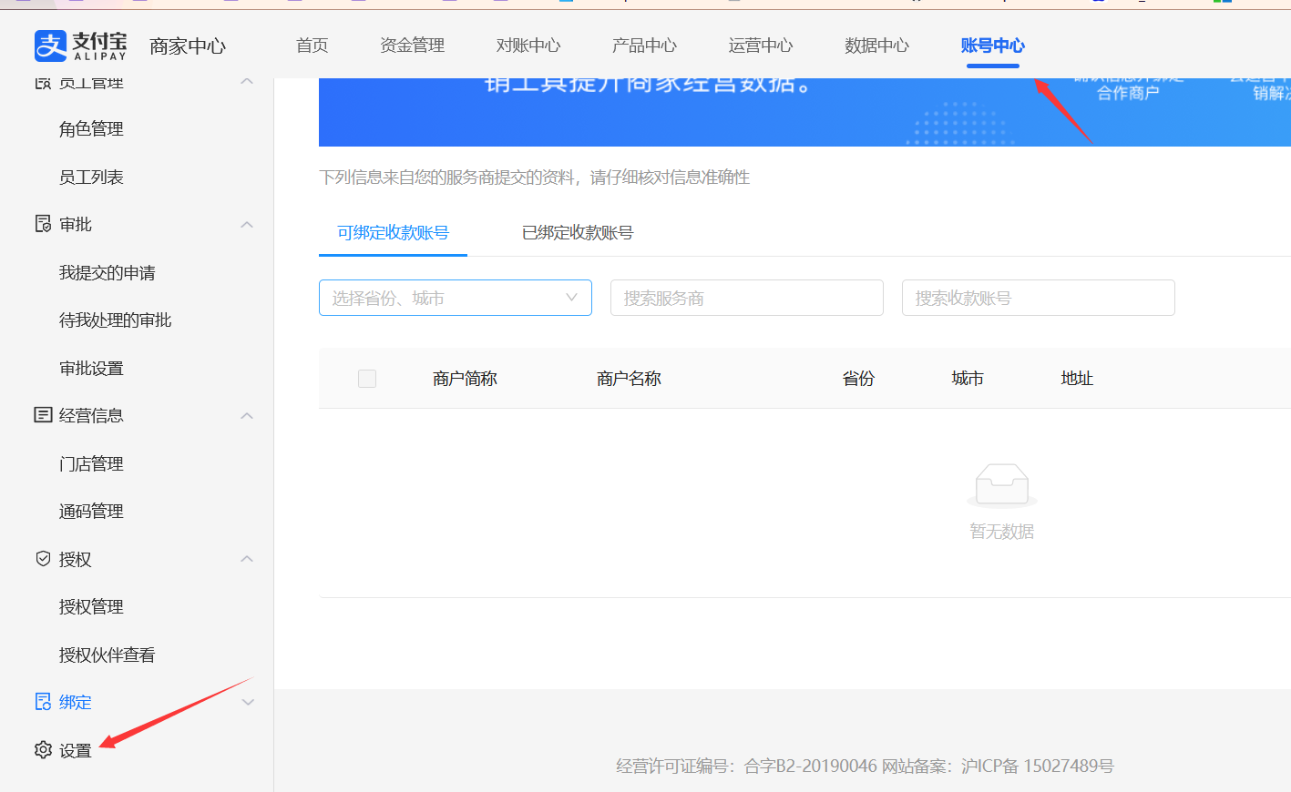Click the 商家中心 title text
The height and width of the screenshot is (792, 1291).
[188, 46]
